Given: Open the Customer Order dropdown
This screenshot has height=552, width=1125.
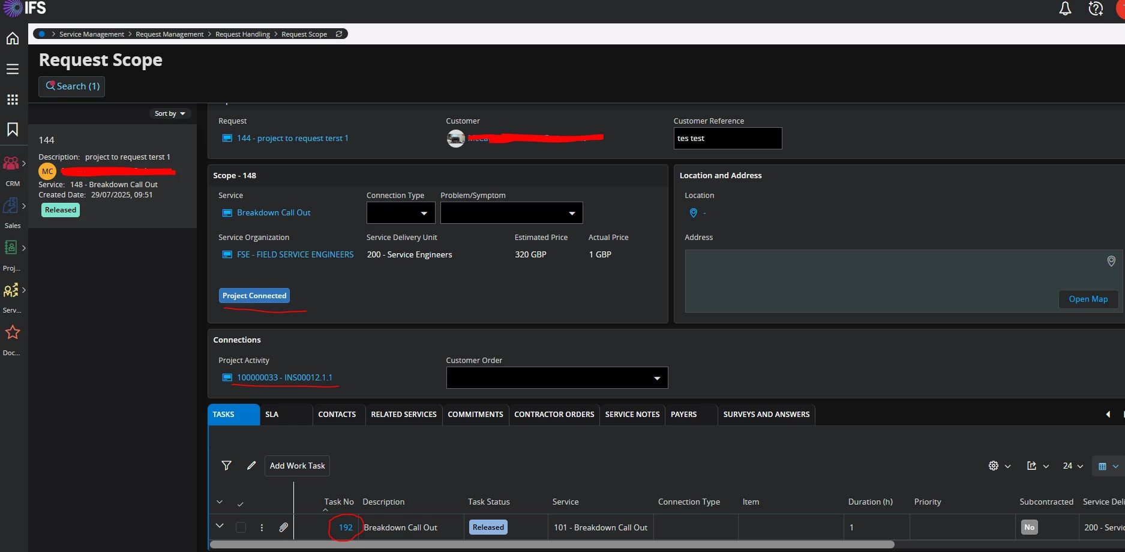Looking at the screenshot, I should tap(557, 378).
